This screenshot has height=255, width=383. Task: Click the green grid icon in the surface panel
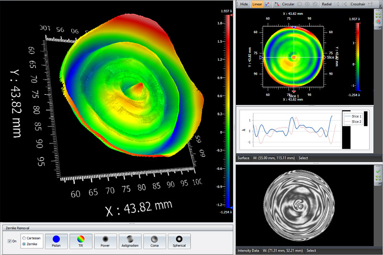pyautogui.click(x=378, y=16)
